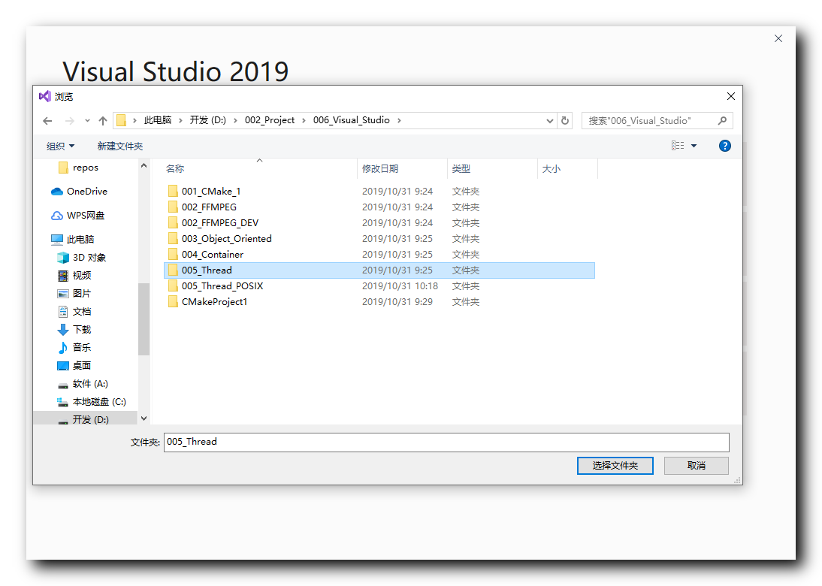Cancel the dialog with 取消
Screen dimensions: 822x586
tap(697, 466)
